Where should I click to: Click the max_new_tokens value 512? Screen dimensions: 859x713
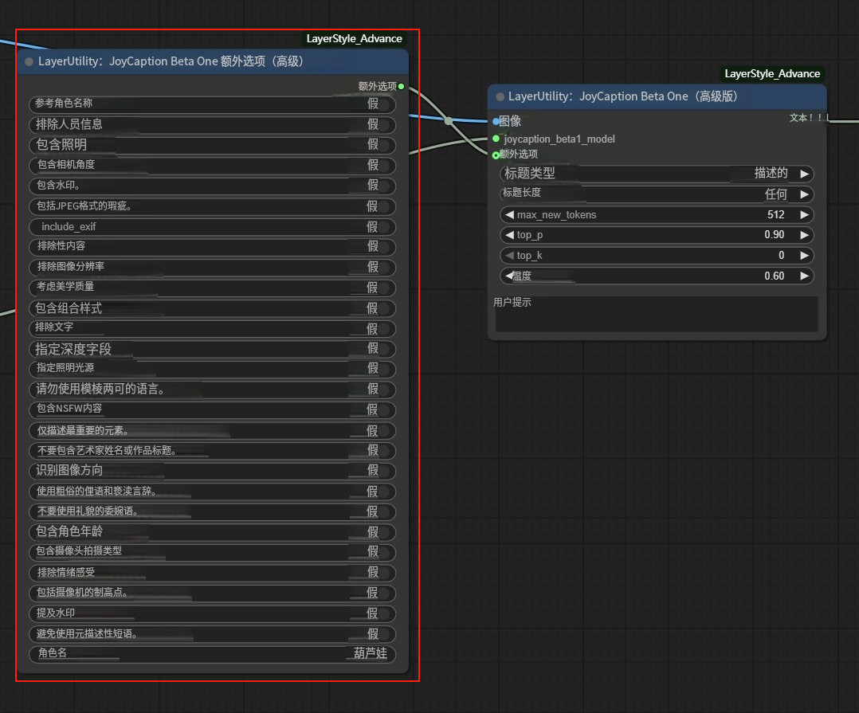[x=776, y=214]
